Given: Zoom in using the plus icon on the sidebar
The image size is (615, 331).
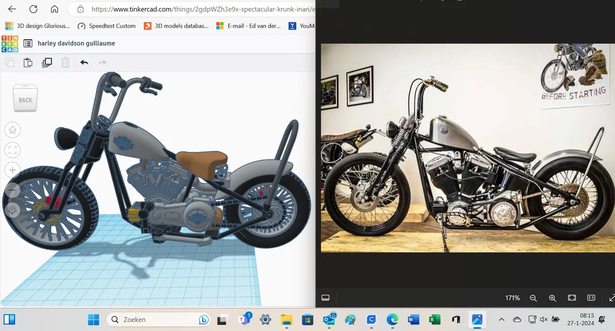Looking at the screenshot, I should (x=12, y=170).
